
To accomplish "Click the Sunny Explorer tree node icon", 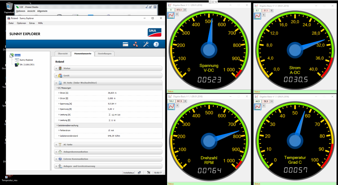I will [17, 60].
